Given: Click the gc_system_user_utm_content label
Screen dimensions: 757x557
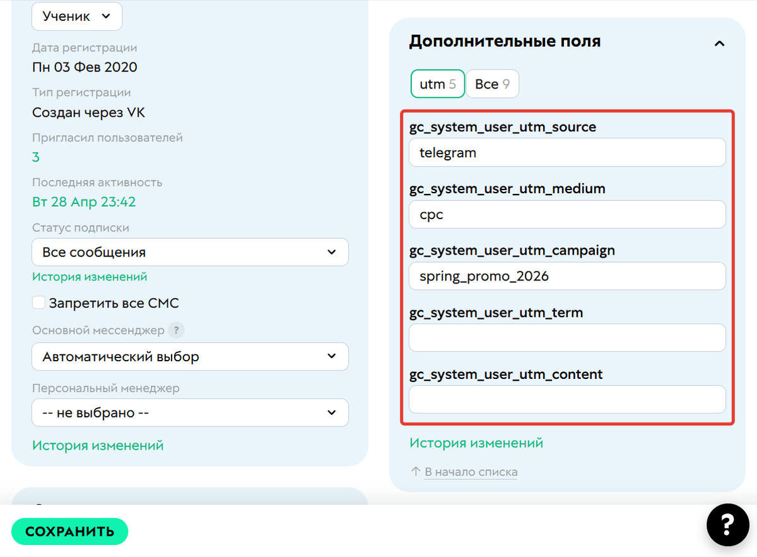Looking at the screenshot, I should (x=506, y=374).
